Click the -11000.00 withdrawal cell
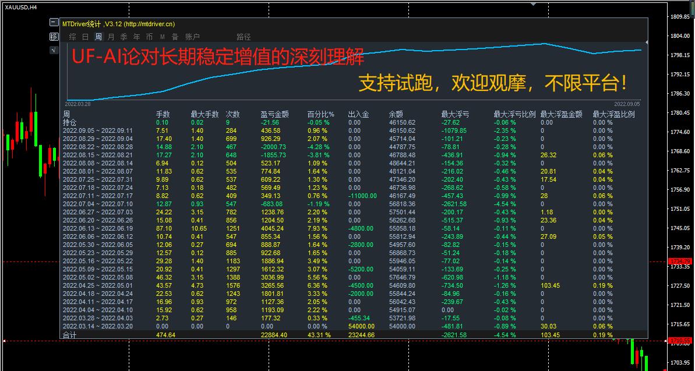The image size is (695, 371). click(x=362, y=196)
